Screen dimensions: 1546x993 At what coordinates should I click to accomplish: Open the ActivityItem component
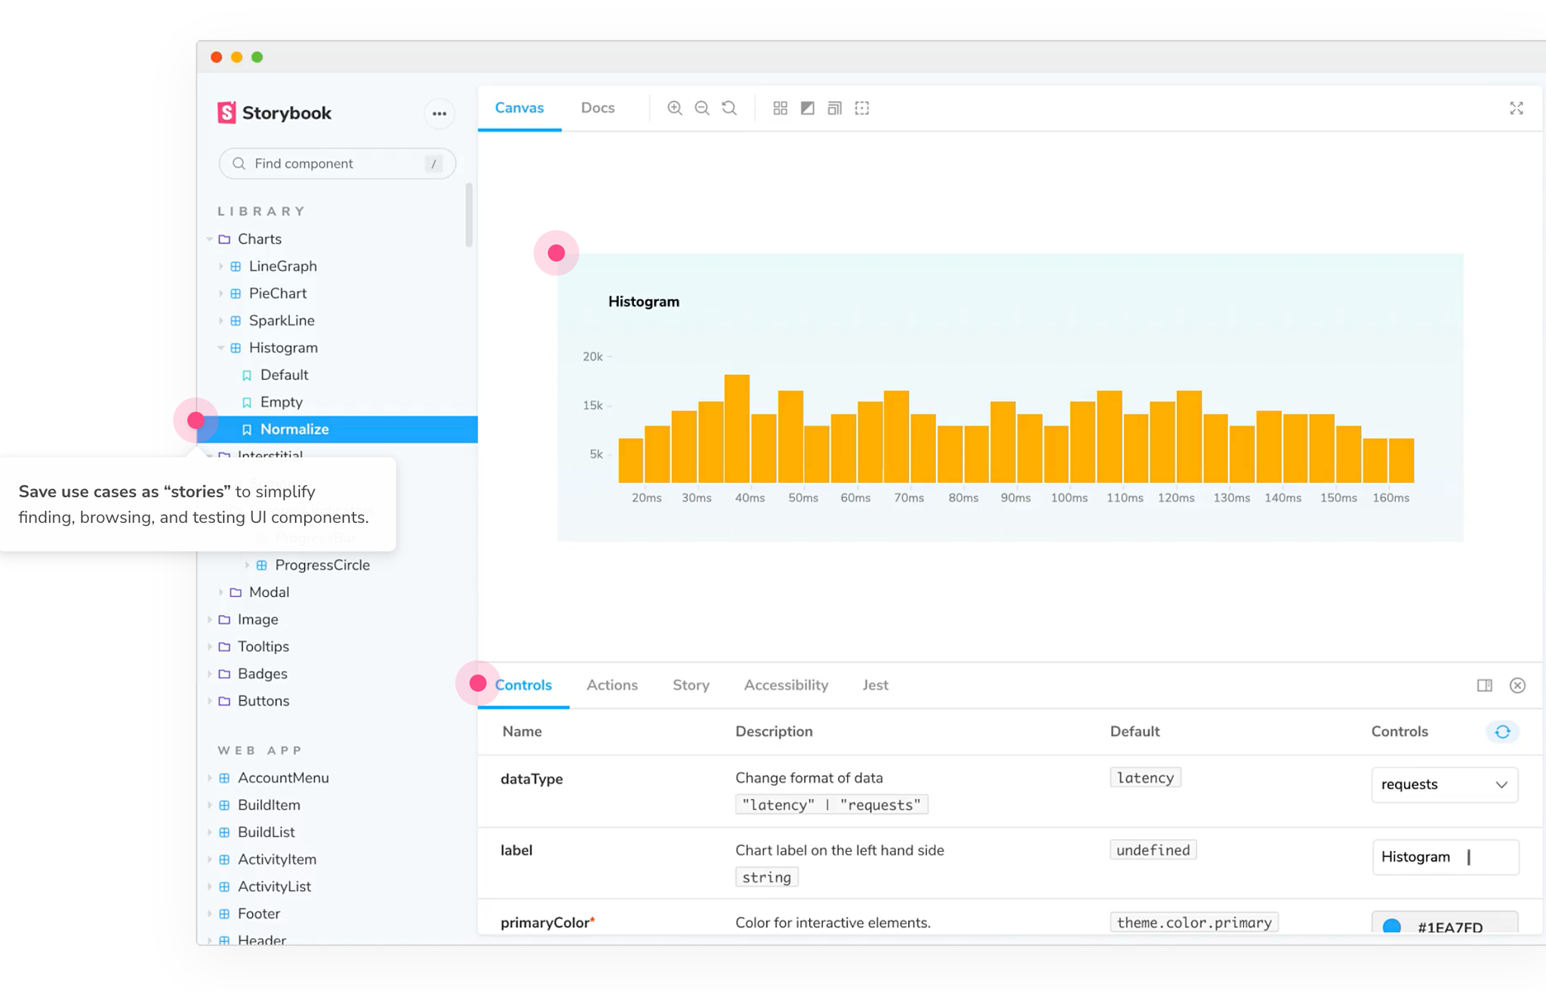[277, 859]
